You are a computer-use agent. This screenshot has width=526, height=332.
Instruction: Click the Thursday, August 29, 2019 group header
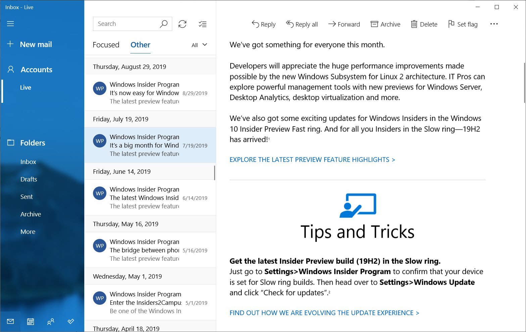150,67
